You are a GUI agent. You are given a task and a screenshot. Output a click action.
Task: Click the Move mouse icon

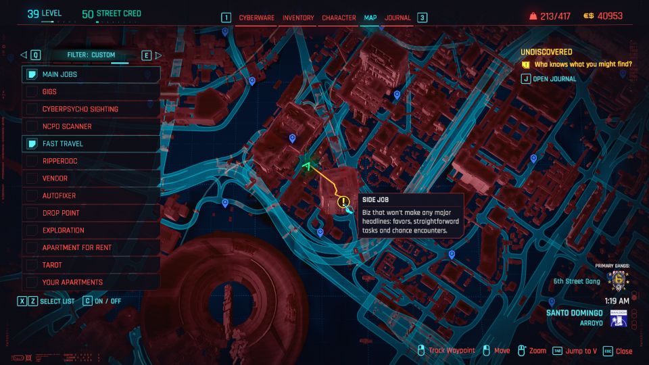pyautogui.click(x=487, y=351)
